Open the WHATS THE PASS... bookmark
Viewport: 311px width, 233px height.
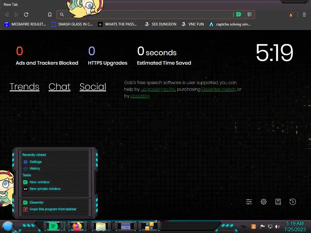[x=118, y=24]
